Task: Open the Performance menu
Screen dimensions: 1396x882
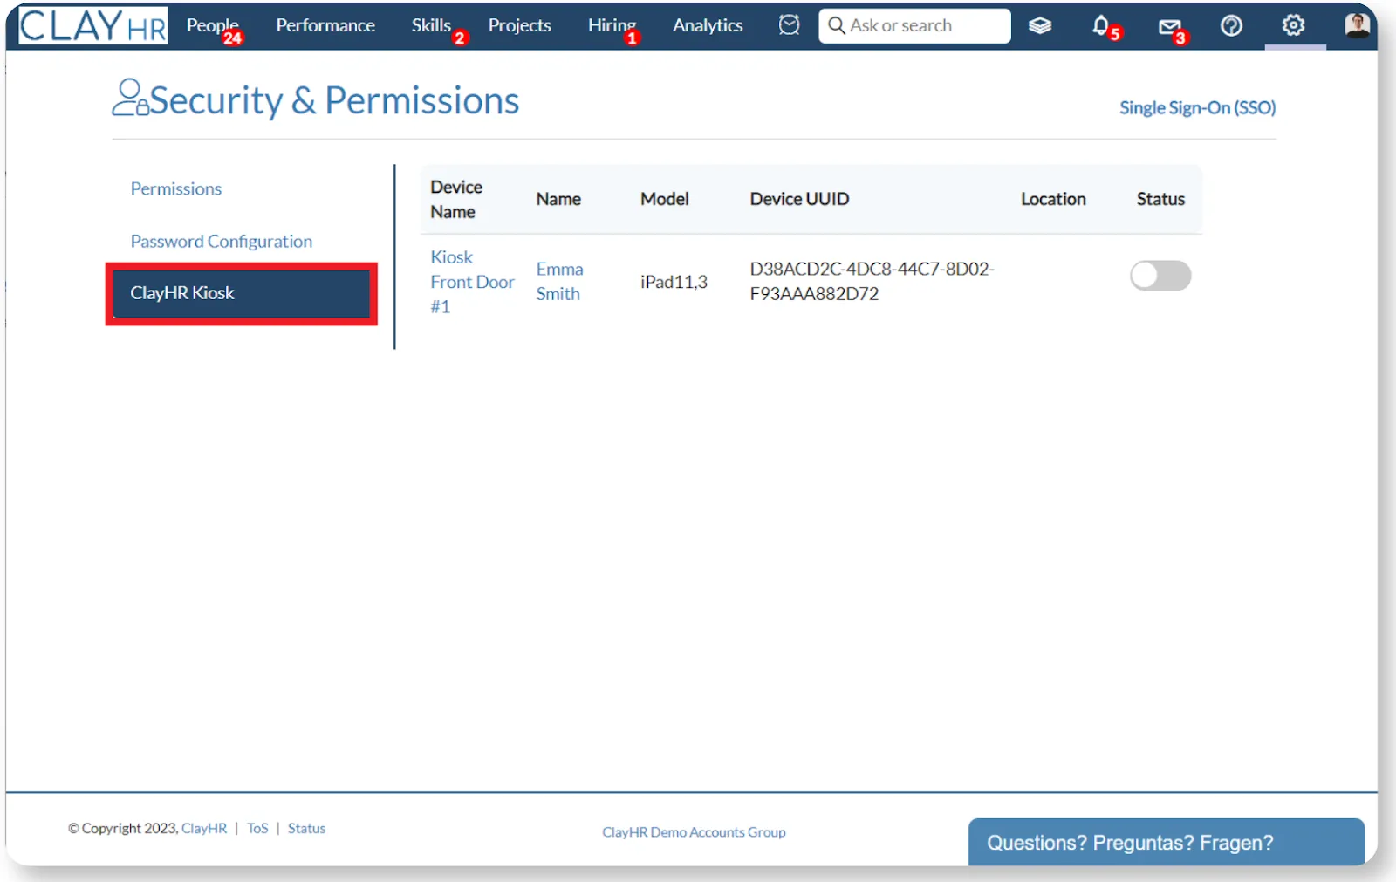Action: pos(325,25)
